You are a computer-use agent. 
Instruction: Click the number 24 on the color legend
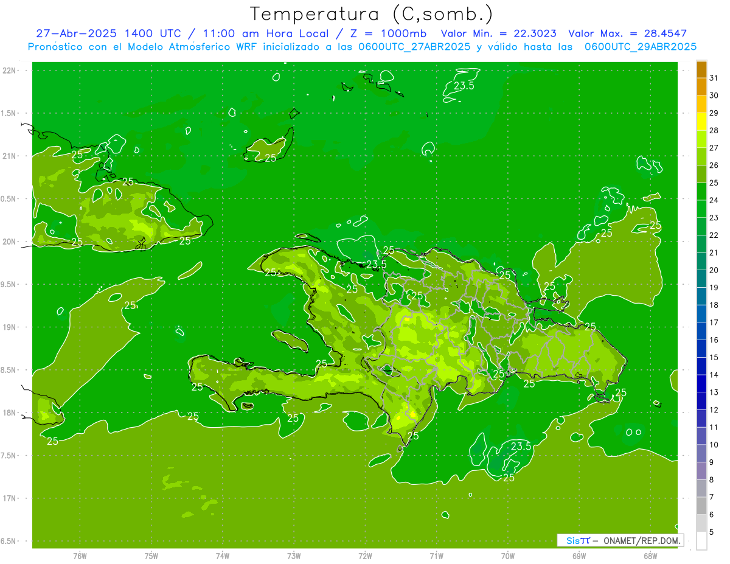click(714, 200)
